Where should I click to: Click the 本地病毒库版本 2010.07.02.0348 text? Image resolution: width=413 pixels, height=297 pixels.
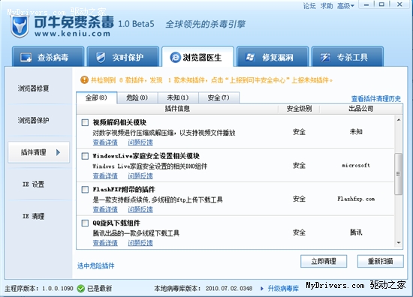click(203, 289)
